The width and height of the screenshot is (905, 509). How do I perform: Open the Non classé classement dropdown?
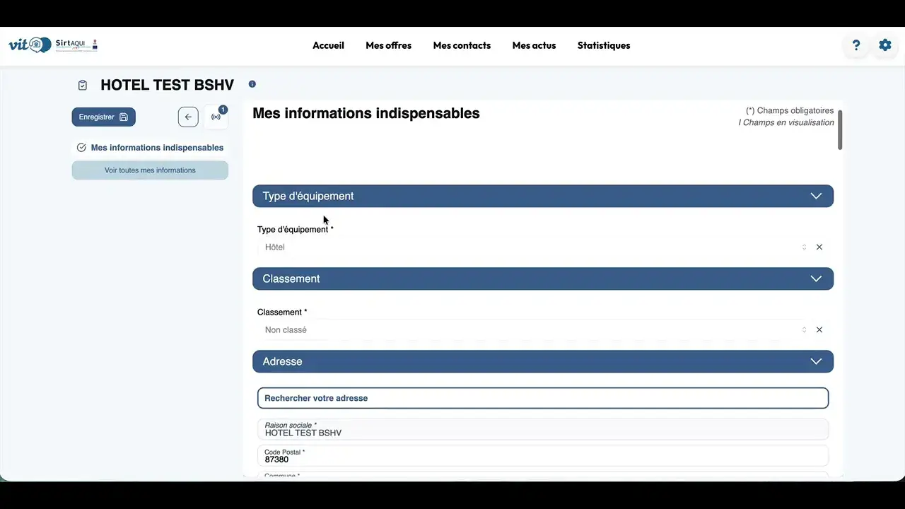[535, 330]
